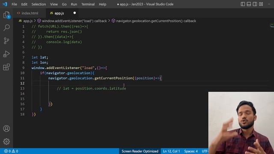Screen dimensions: 274x154
Task: Open the Run menu
Action: point(74,4)
